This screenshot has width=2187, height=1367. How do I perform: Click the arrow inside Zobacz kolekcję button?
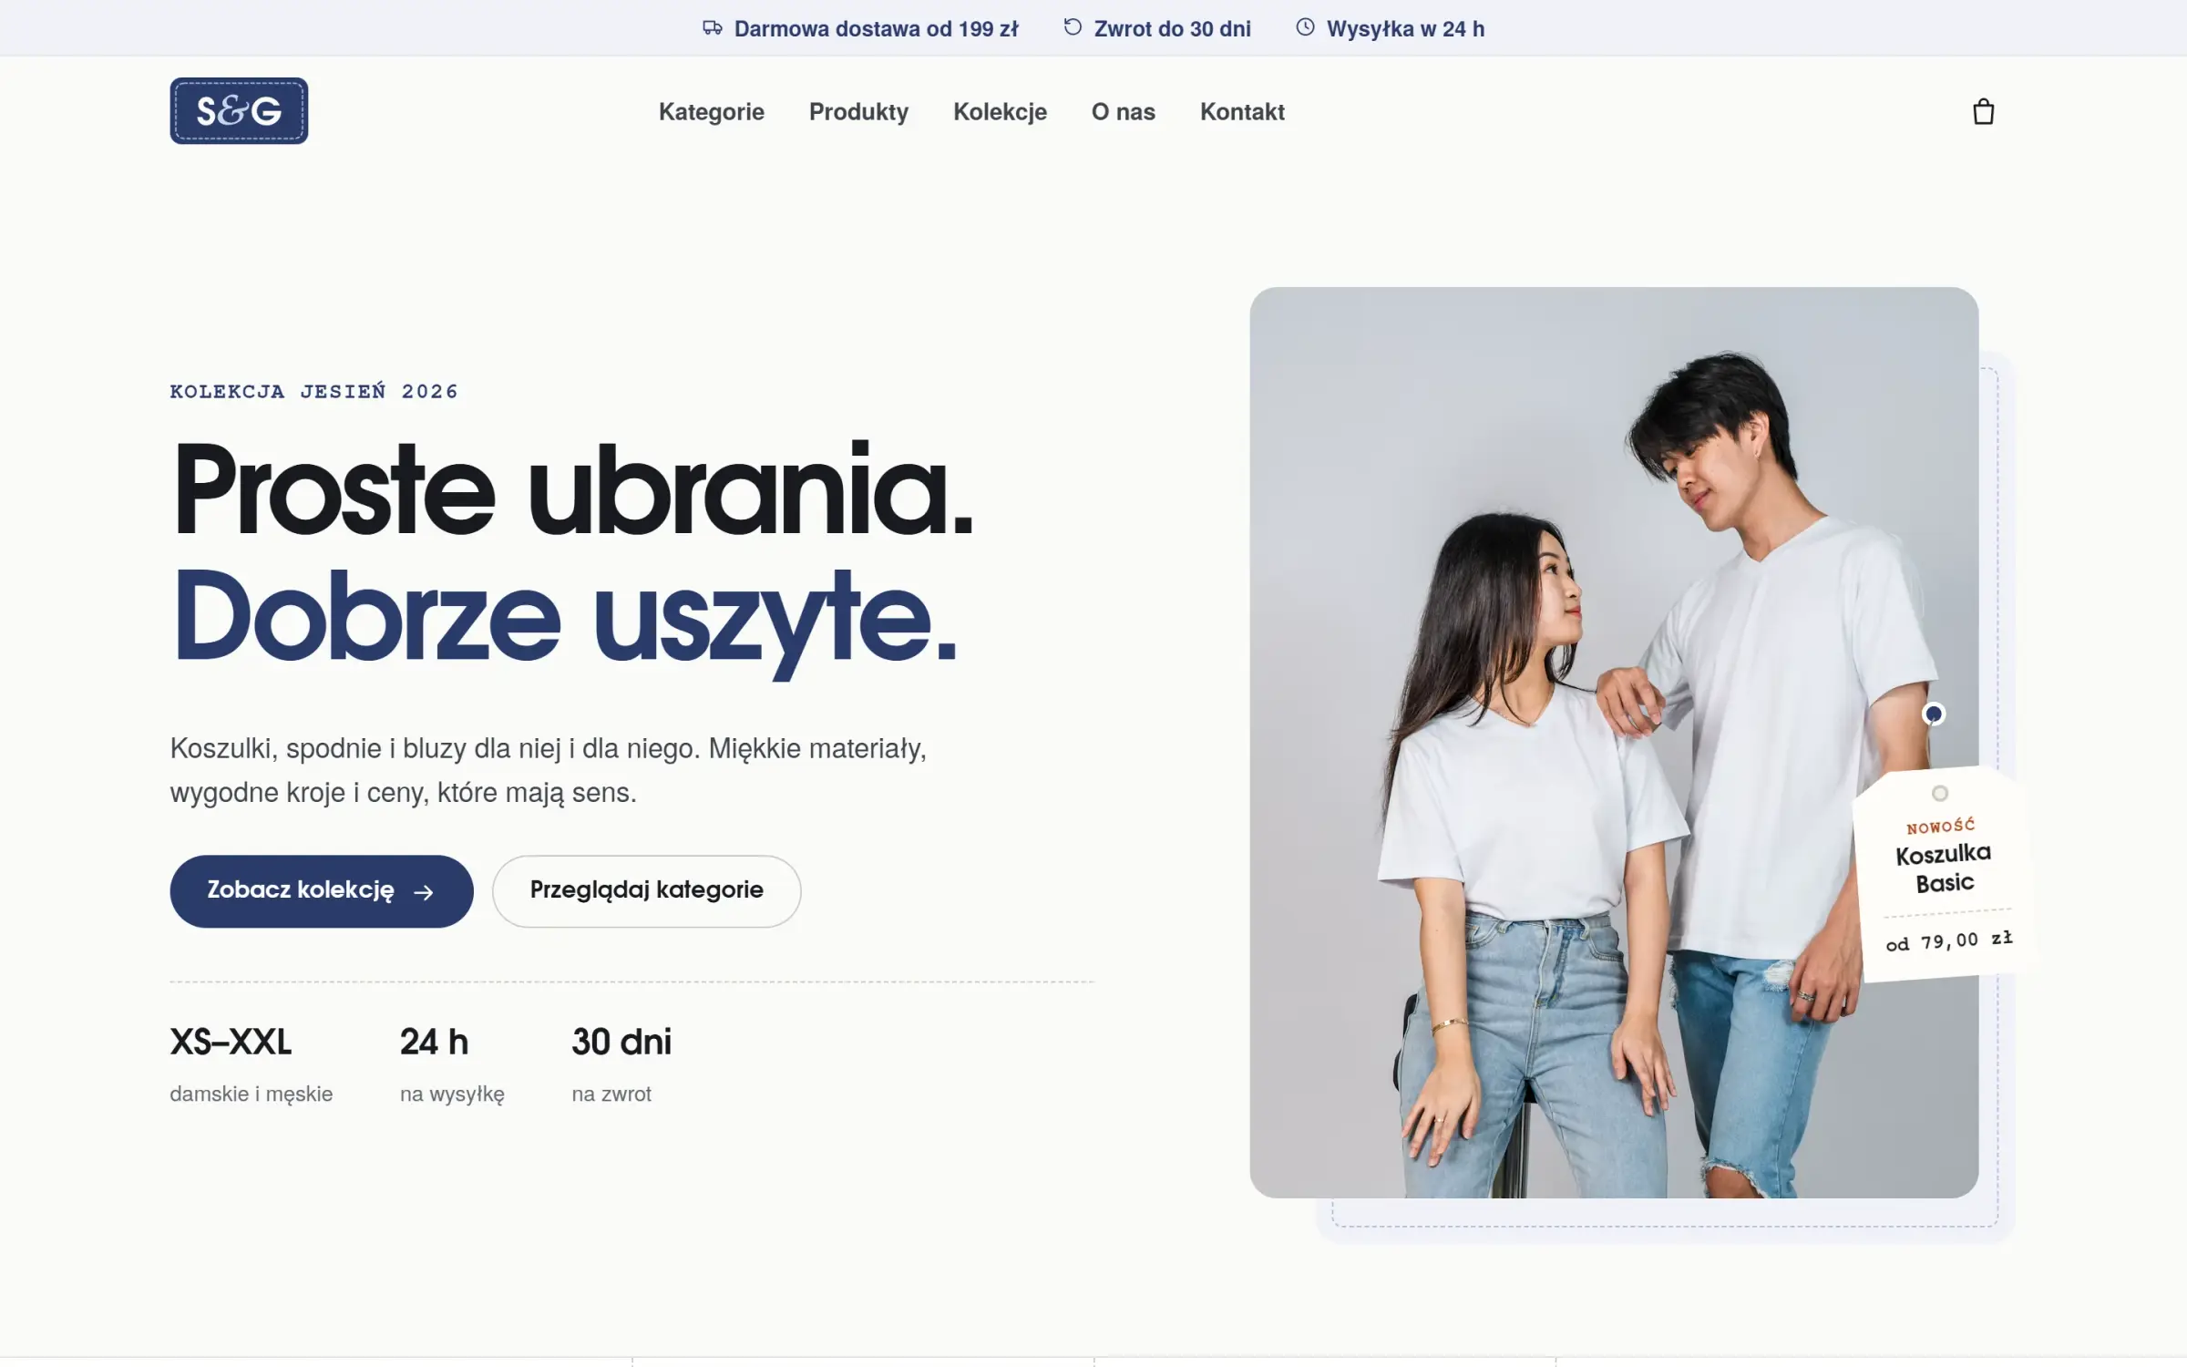click(x=424, y=892)
